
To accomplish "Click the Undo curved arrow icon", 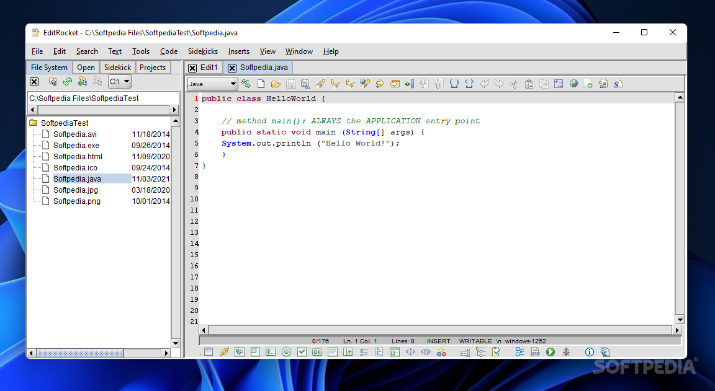I will tap(484, 84).
